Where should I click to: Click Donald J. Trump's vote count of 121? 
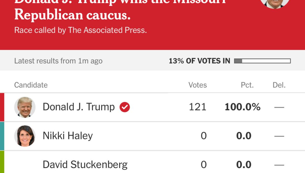click(198, 107)
